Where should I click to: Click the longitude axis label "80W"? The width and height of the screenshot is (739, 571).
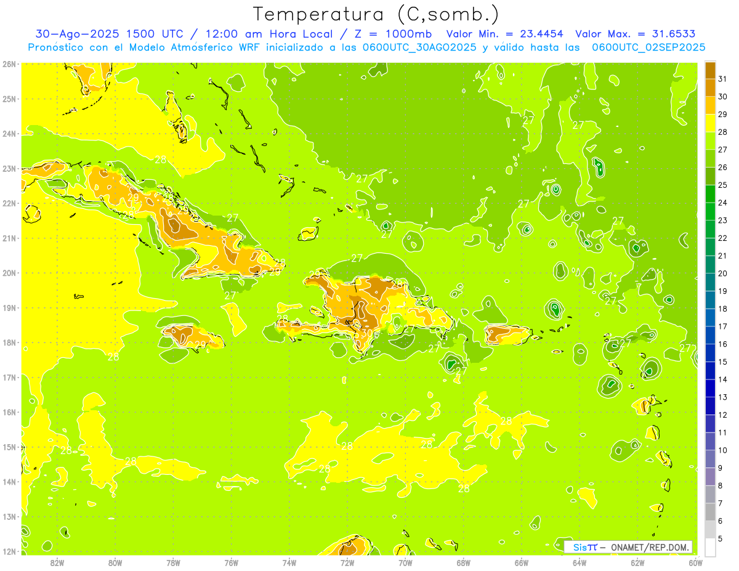pos(115,562)
